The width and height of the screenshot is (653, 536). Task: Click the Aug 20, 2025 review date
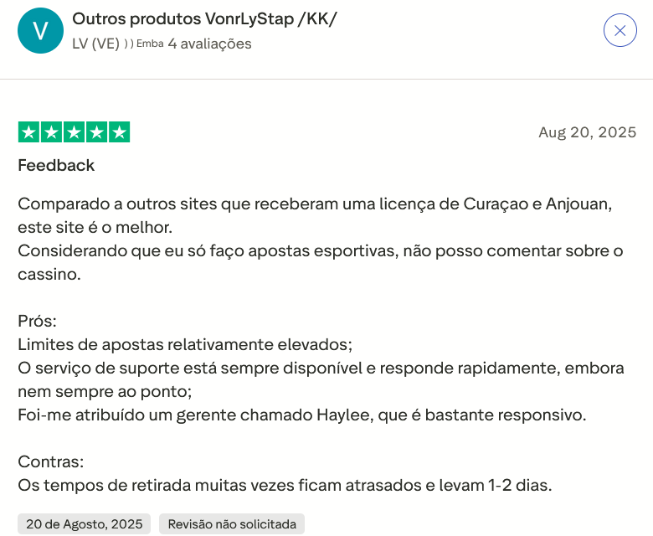tap(587, 132)
